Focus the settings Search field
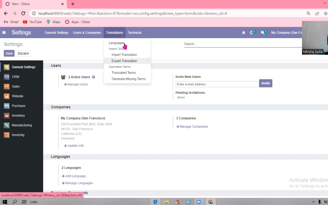Viewport: 328px width, 205px height. coord(243,44)
